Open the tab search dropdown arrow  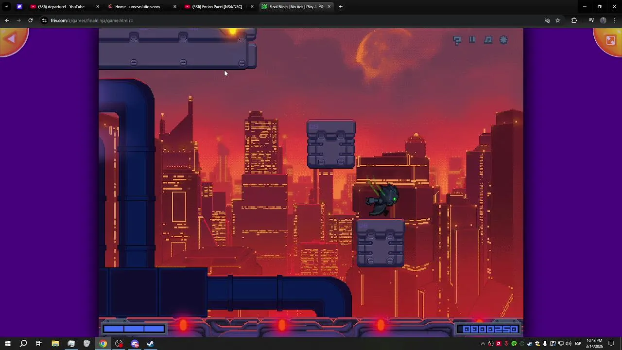tap(6, 7)
